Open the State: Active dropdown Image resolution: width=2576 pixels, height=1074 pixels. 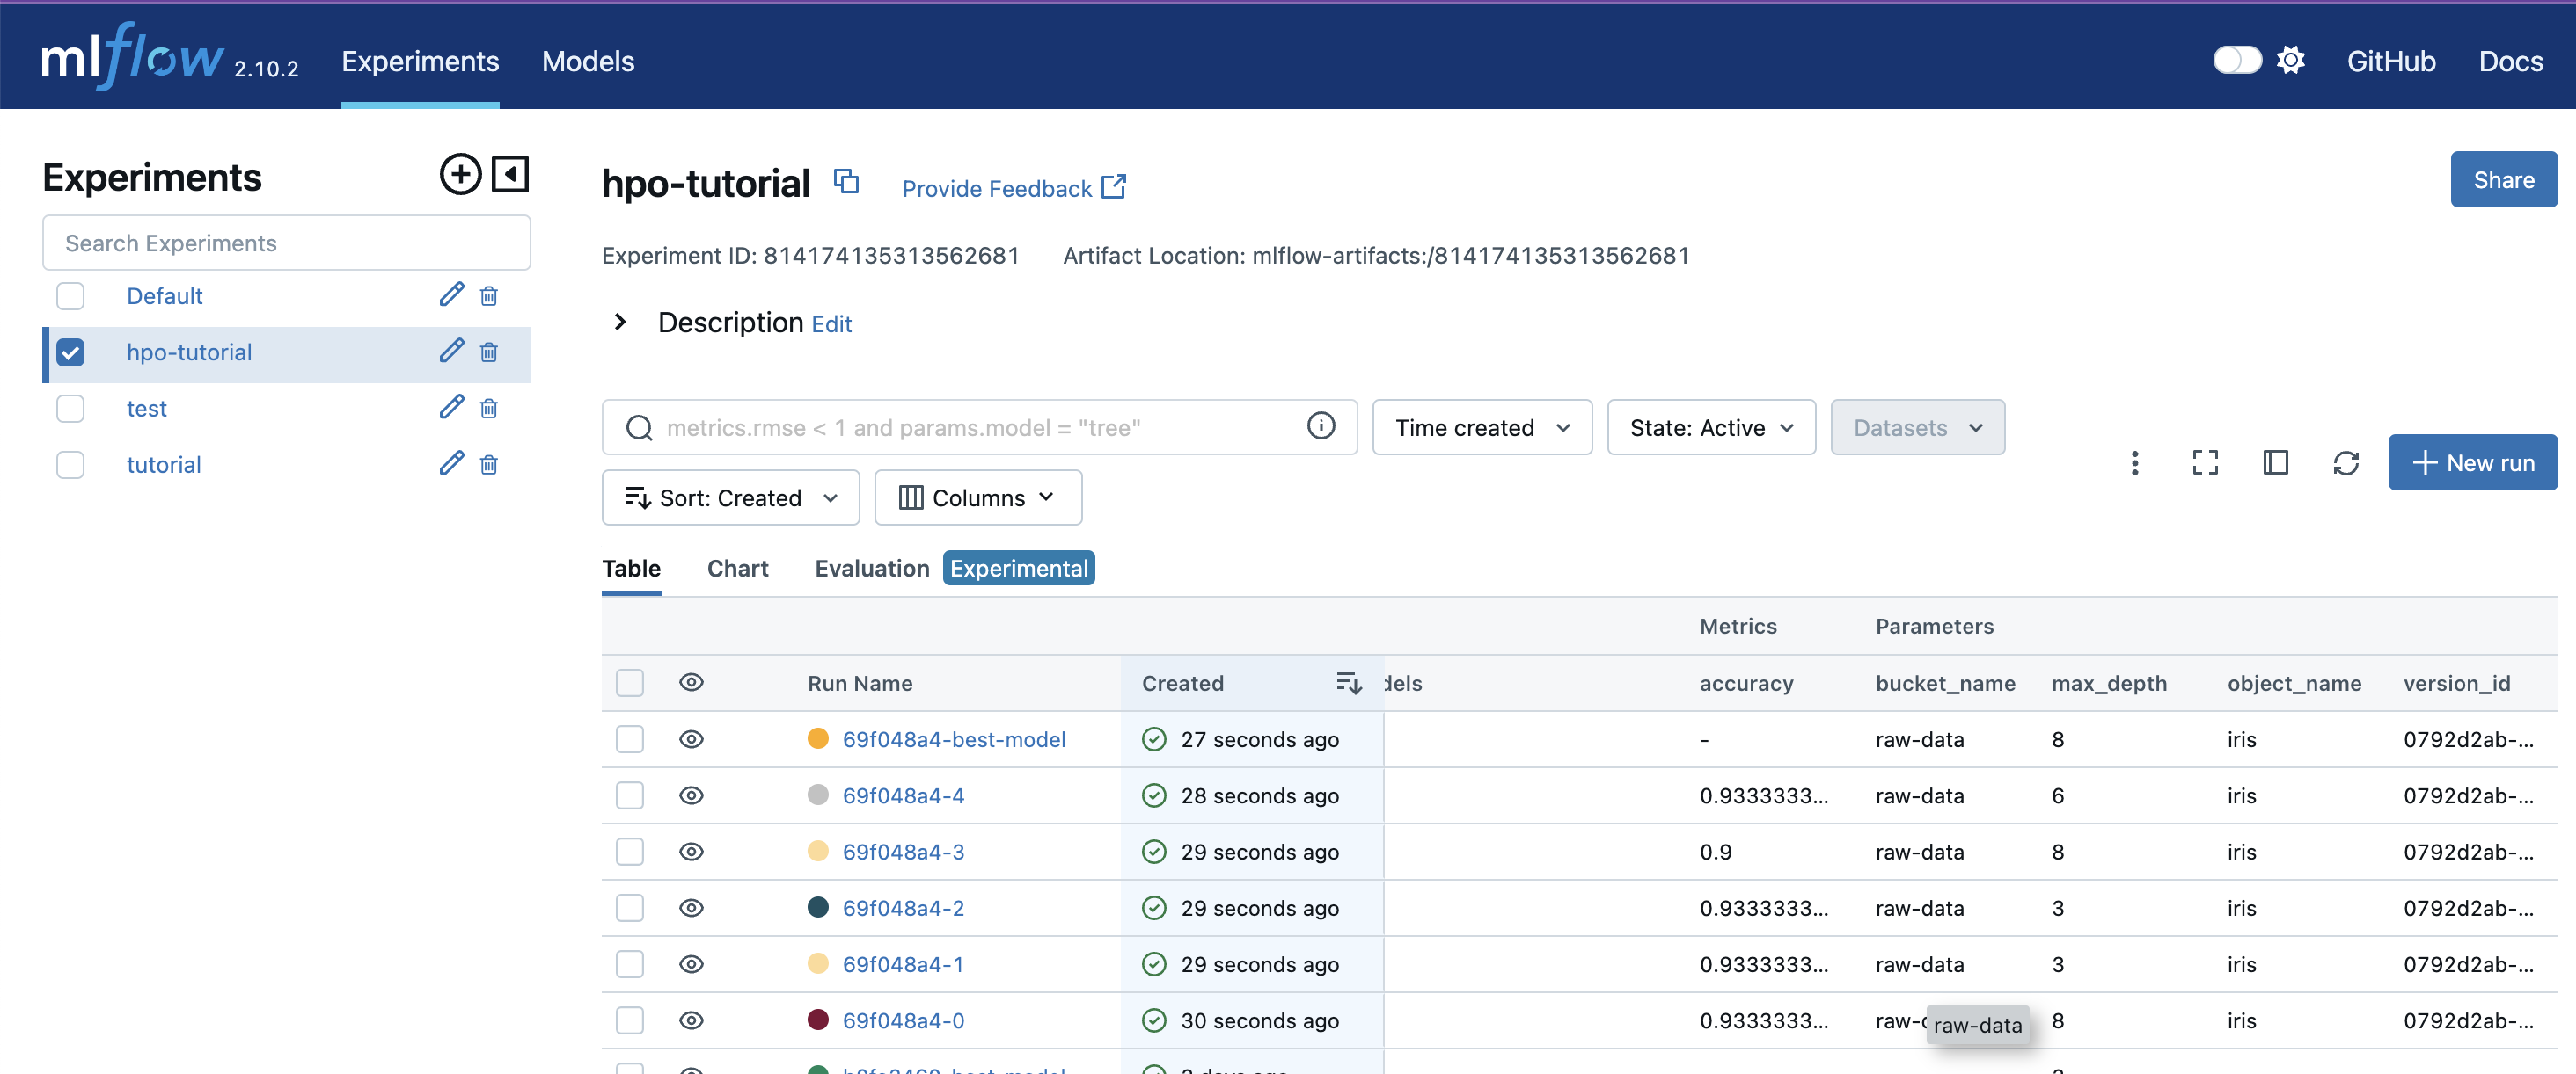[x=1710, y=428]
